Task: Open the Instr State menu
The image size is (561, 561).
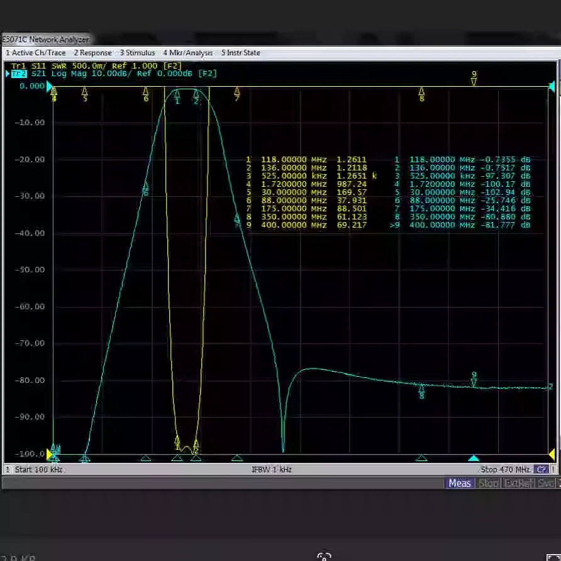Action: point(241,53)
